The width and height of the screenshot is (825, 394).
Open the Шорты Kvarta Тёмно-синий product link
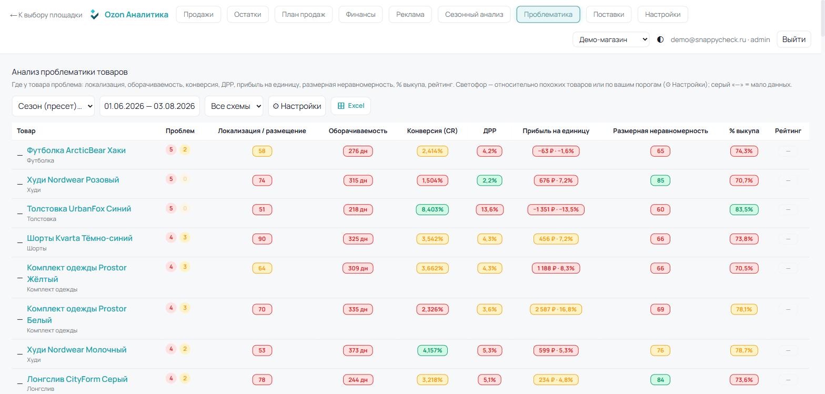pos(79,238)
